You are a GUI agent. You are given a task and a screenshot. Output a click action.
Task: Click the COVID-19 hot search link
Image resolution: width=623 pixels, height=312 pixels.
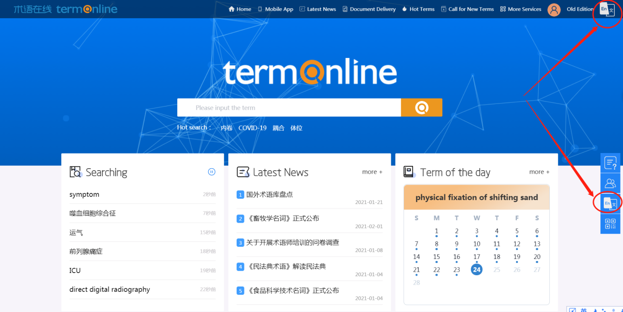252,128
